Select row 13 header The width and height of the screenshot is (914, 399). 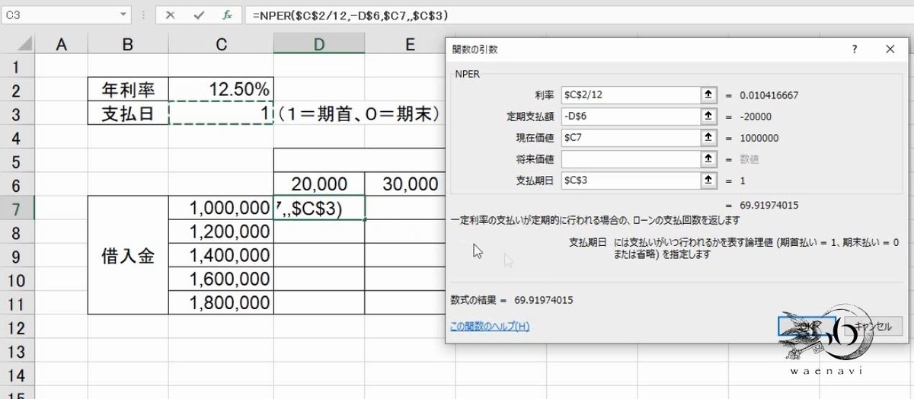point(17,350)
